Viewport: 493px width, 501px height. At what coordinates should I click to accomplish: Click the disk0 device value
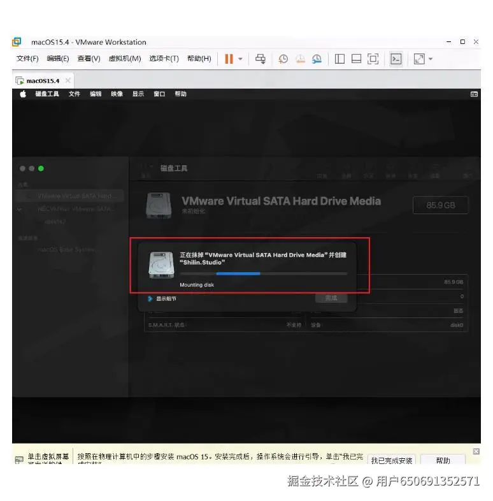pyautogui.click(x=457, y=325)
